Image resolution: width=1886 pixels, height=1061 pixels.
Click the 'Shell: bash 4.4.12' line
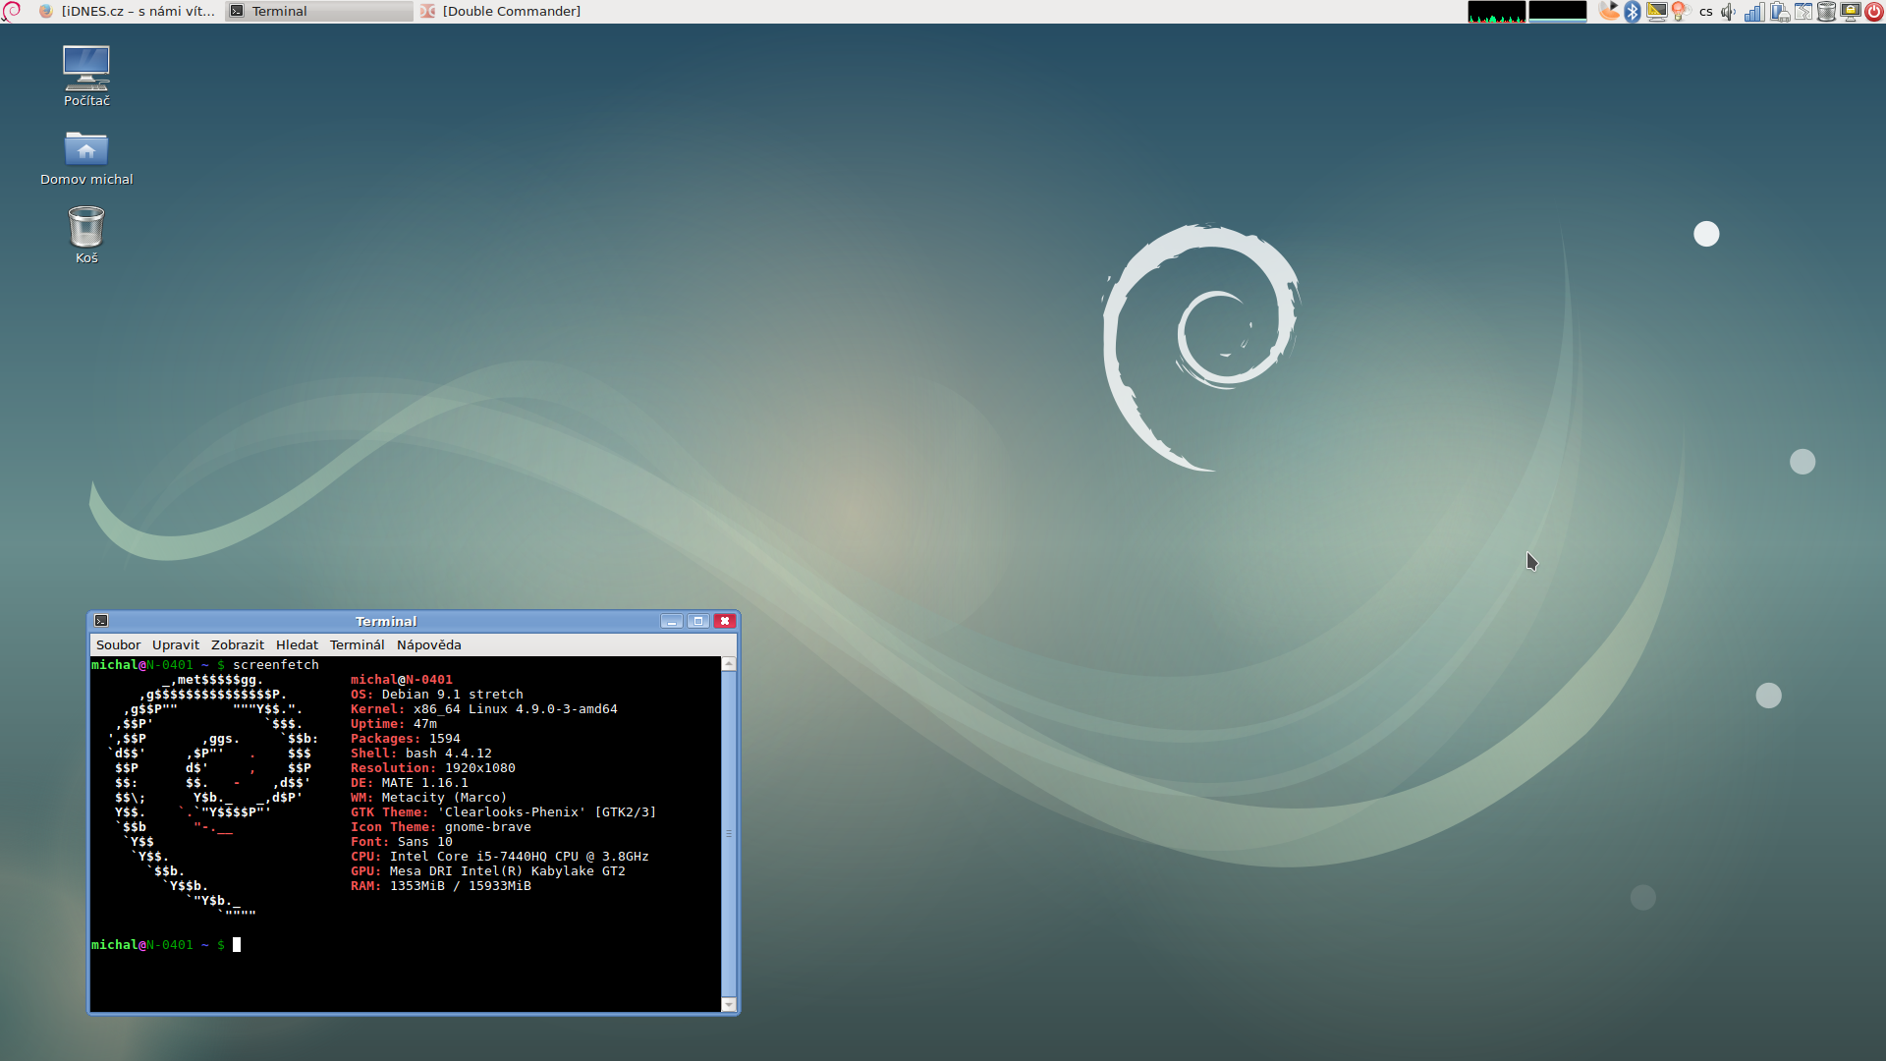(x=421, y=754)
